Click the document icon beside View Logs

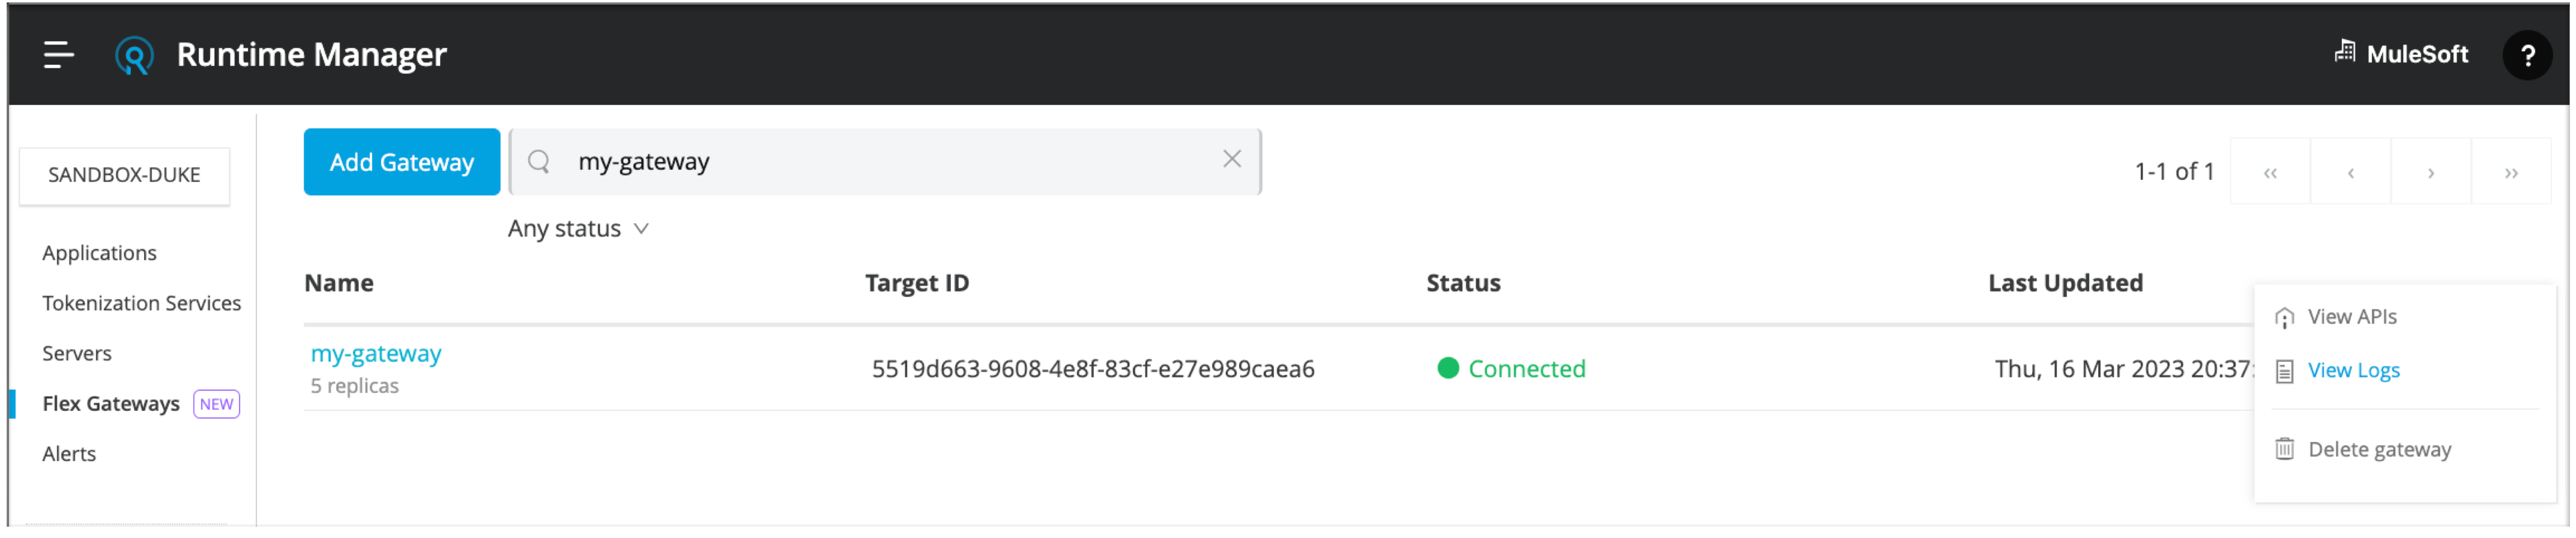click(2285, 370)
